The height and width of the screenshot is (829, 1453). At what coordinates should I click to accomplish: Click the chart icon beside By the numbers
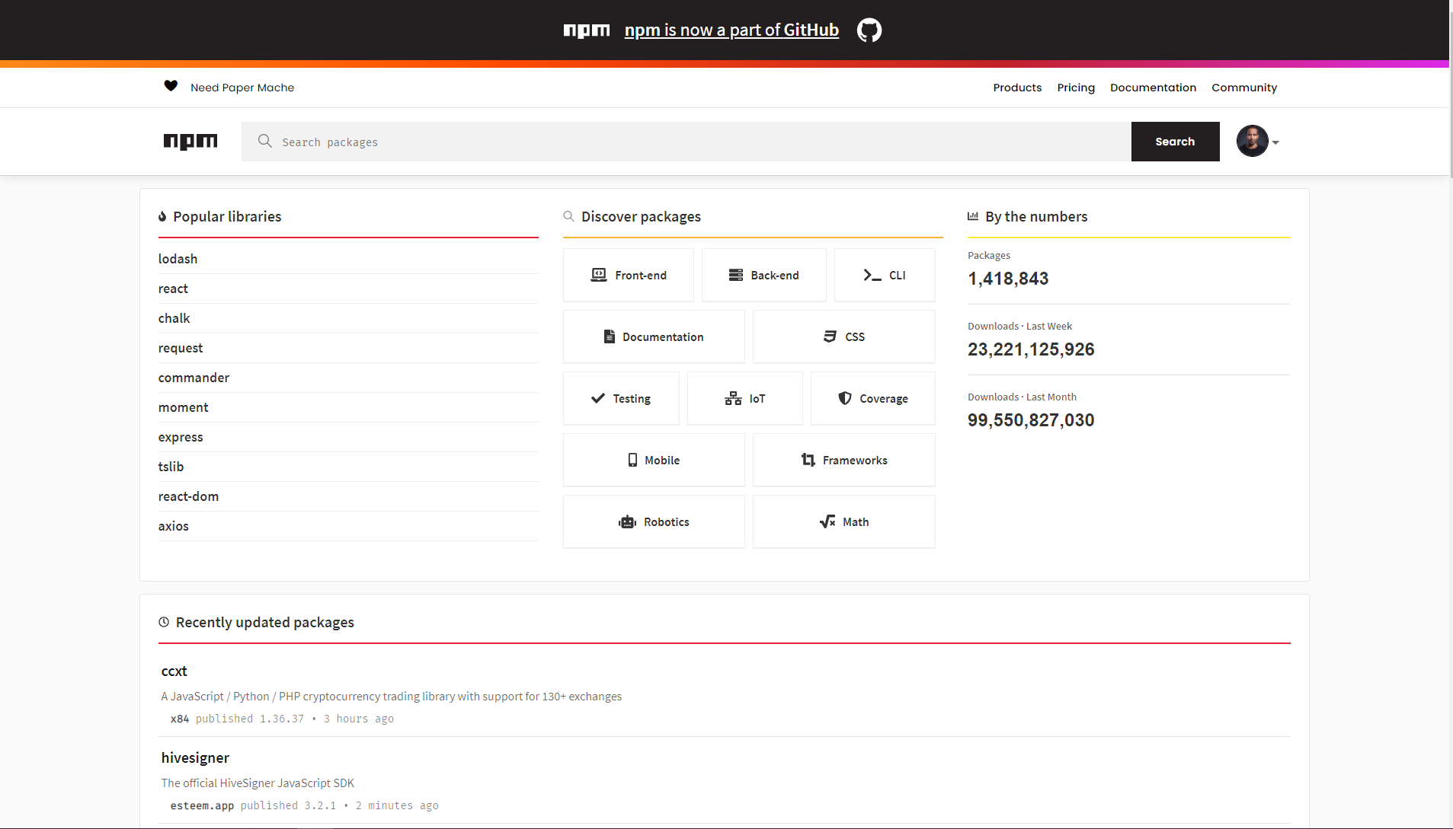(x=973, y=216)
